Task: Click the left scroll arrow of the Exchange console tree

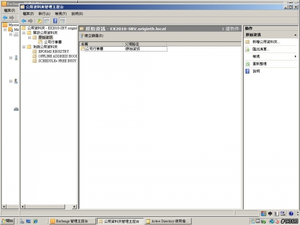Action: tap(4, 207)
